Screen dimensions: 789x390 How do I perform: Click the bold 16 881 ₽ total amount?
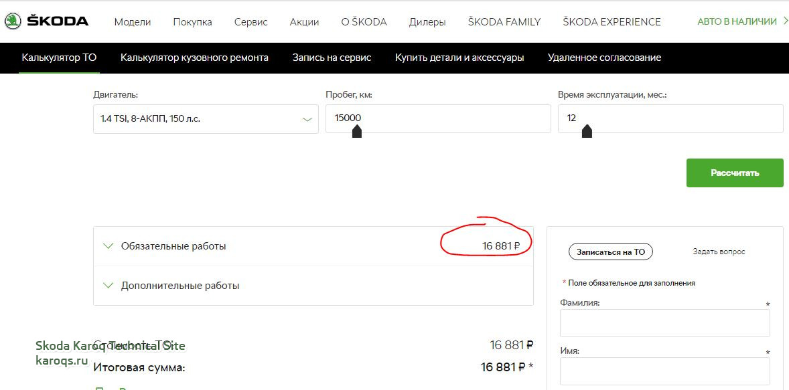point(504,367)
